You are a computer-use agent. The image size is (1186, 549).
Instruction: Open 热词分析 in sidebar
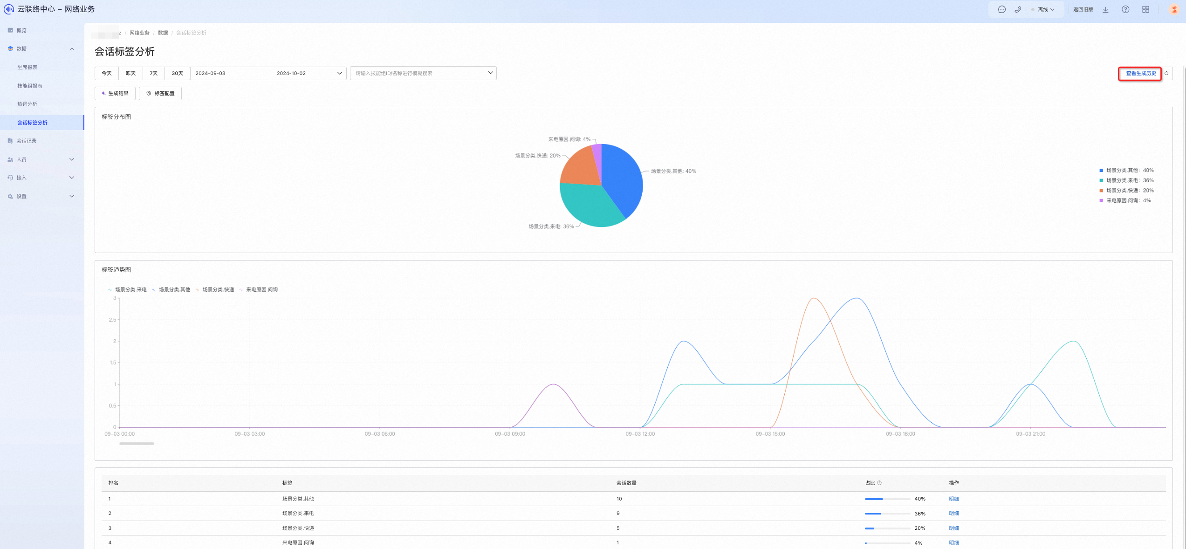tap(27, 104)
